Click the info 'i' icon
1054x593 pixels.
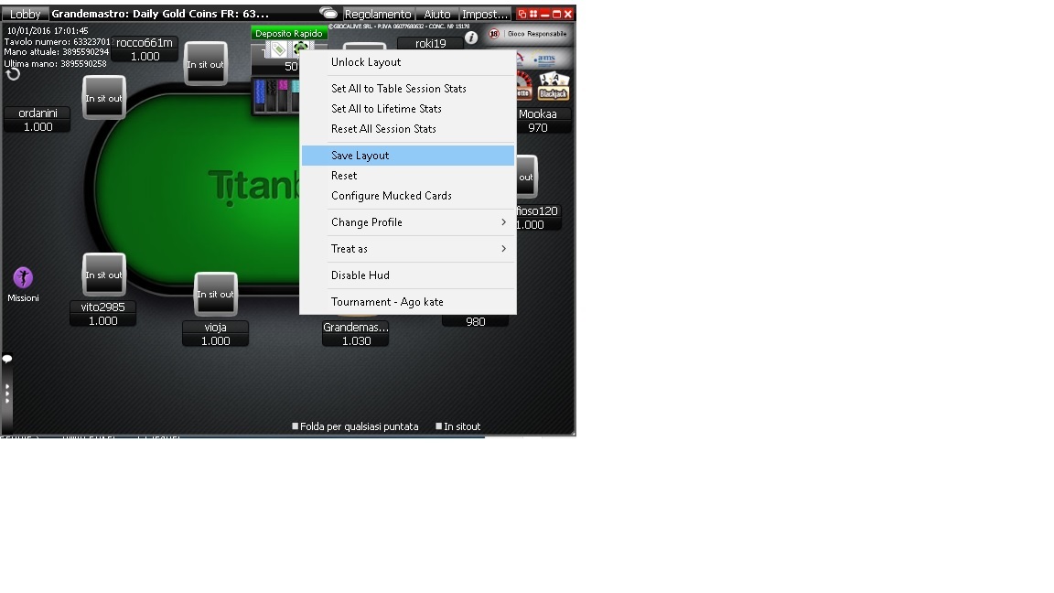471,38
